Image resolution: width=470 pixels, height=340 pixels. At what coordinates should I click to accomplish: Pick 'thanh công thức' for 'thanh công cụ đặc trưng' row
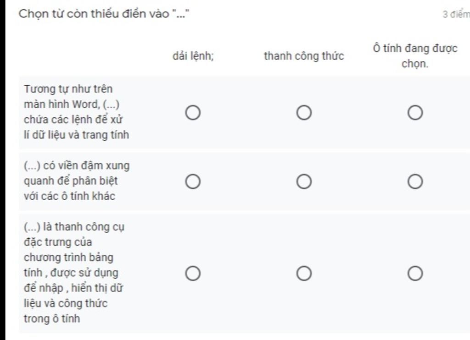click(304, 274)
